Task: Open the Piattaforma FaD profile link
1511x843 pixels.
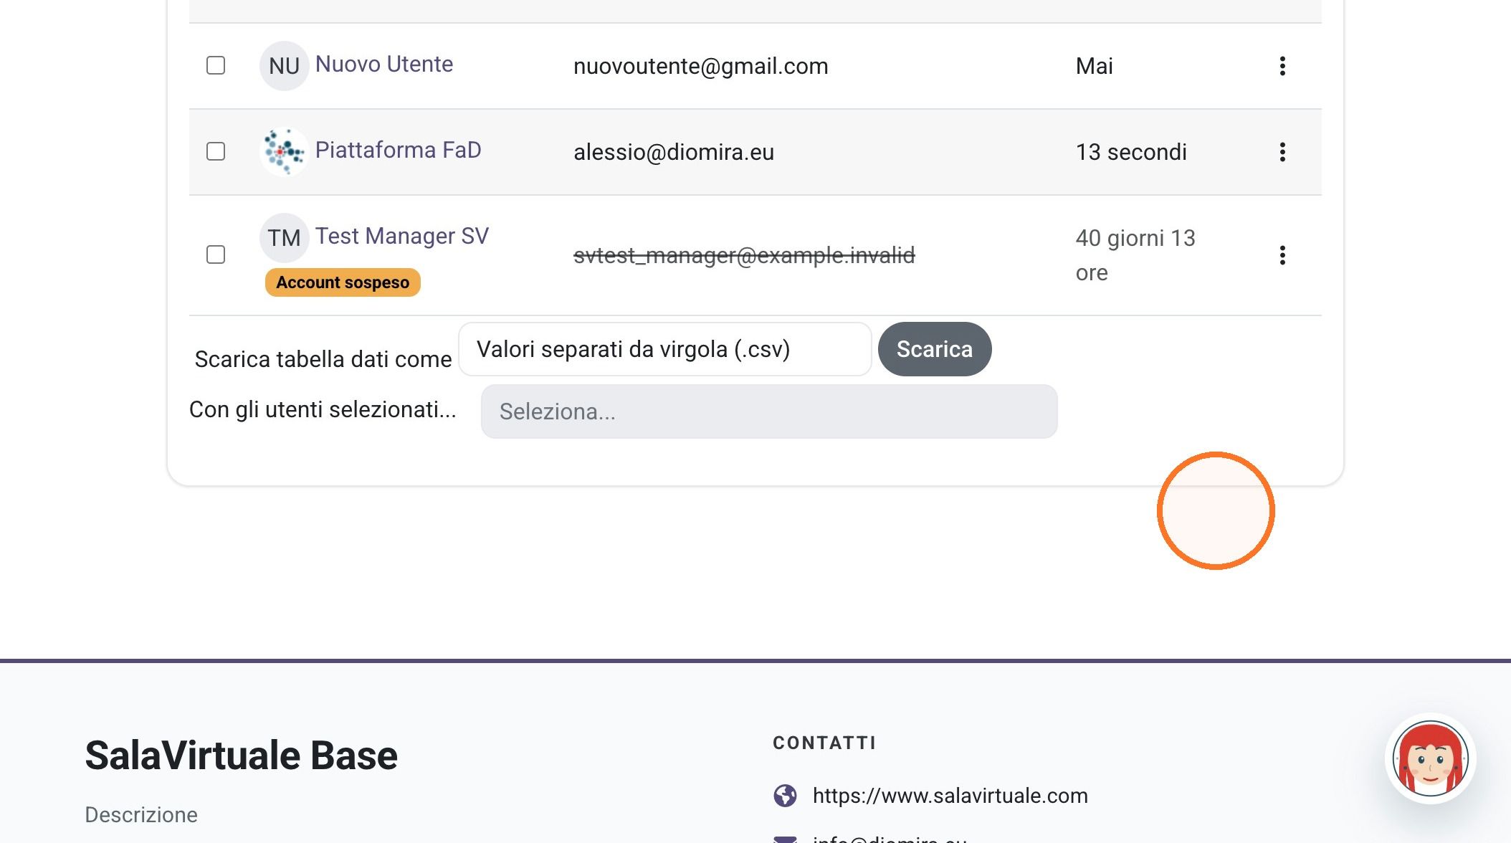Action: click(x=398, y=151)
